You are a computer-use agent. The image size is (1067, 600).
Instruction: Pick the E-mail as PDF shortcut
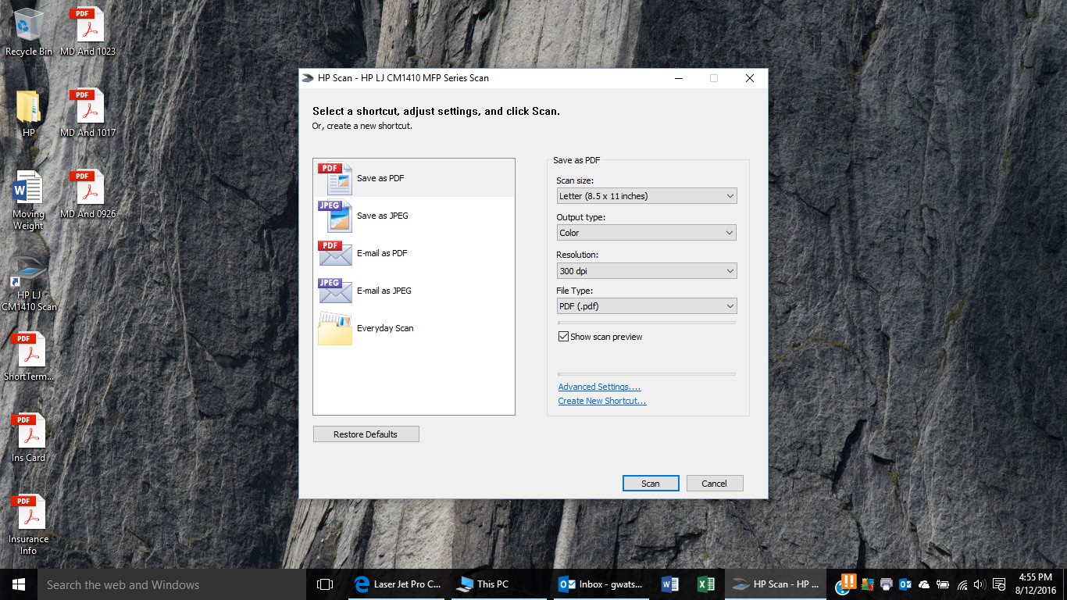[414, 253]
